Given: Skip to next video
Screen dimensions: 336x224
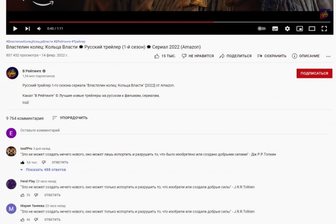Looking at the screenshot, I should (27, 28).
